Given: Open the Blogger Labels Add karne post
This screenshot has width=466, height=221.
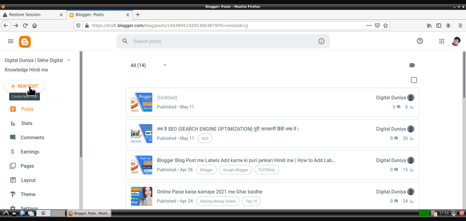Looking at the screenshot, I should [x=246, y=160].
